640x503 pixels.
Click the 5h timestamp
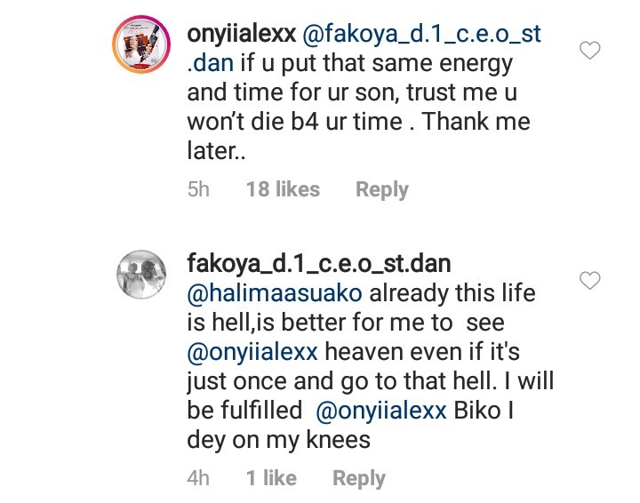[x=198, y=189]
